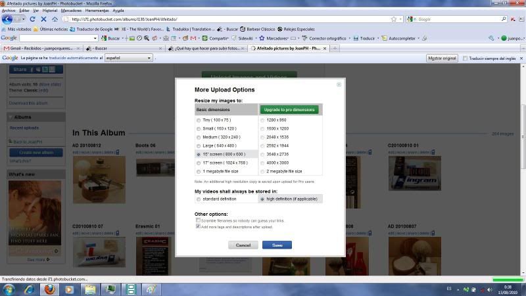Open a new tab with plus button
The height and width of the screenshot is (296, 526).
(335, 48)
